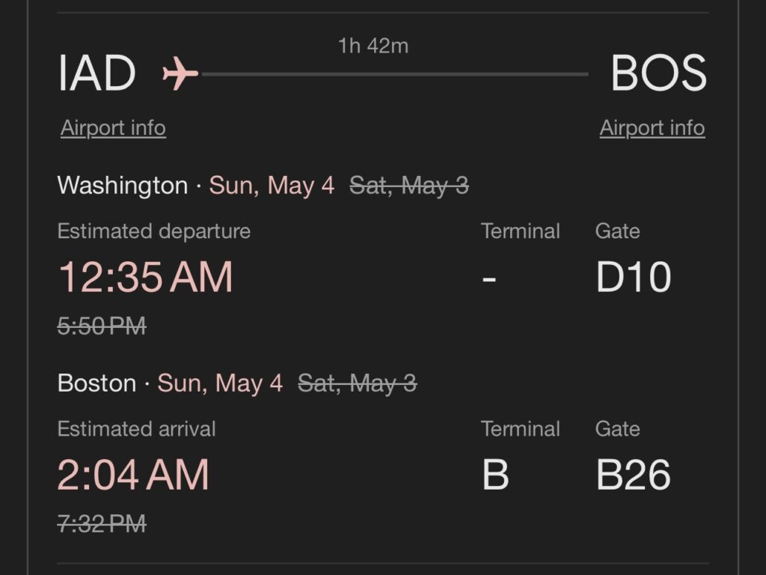Click the BOS airport code
Image resolution: width=766 pixels, height=575 pixels.
[x=658, y=73]
